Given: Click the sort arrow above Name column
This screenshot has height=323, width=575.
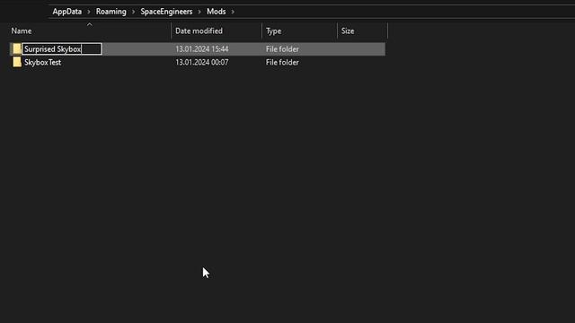Looking at the screenshot, I should (90, 24).
